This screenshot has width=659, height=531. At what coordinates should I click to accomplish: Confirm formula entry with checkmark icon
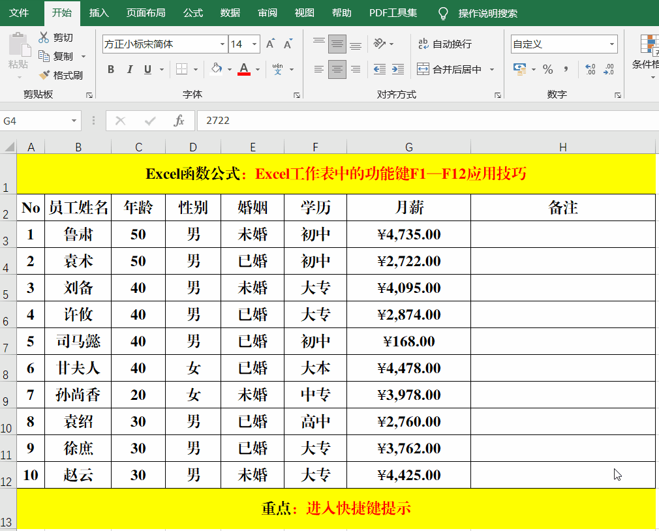[150, 121]
